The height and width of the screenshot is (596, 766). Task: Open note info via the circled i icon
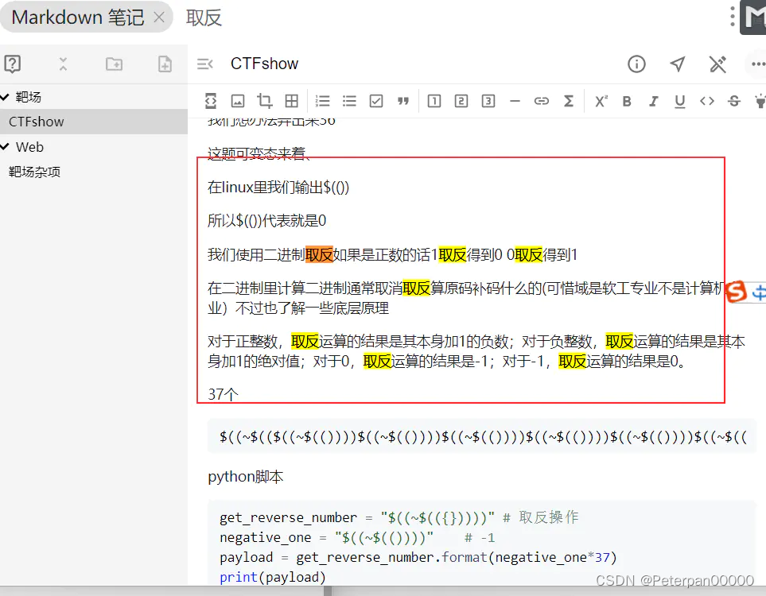(636, 64)
